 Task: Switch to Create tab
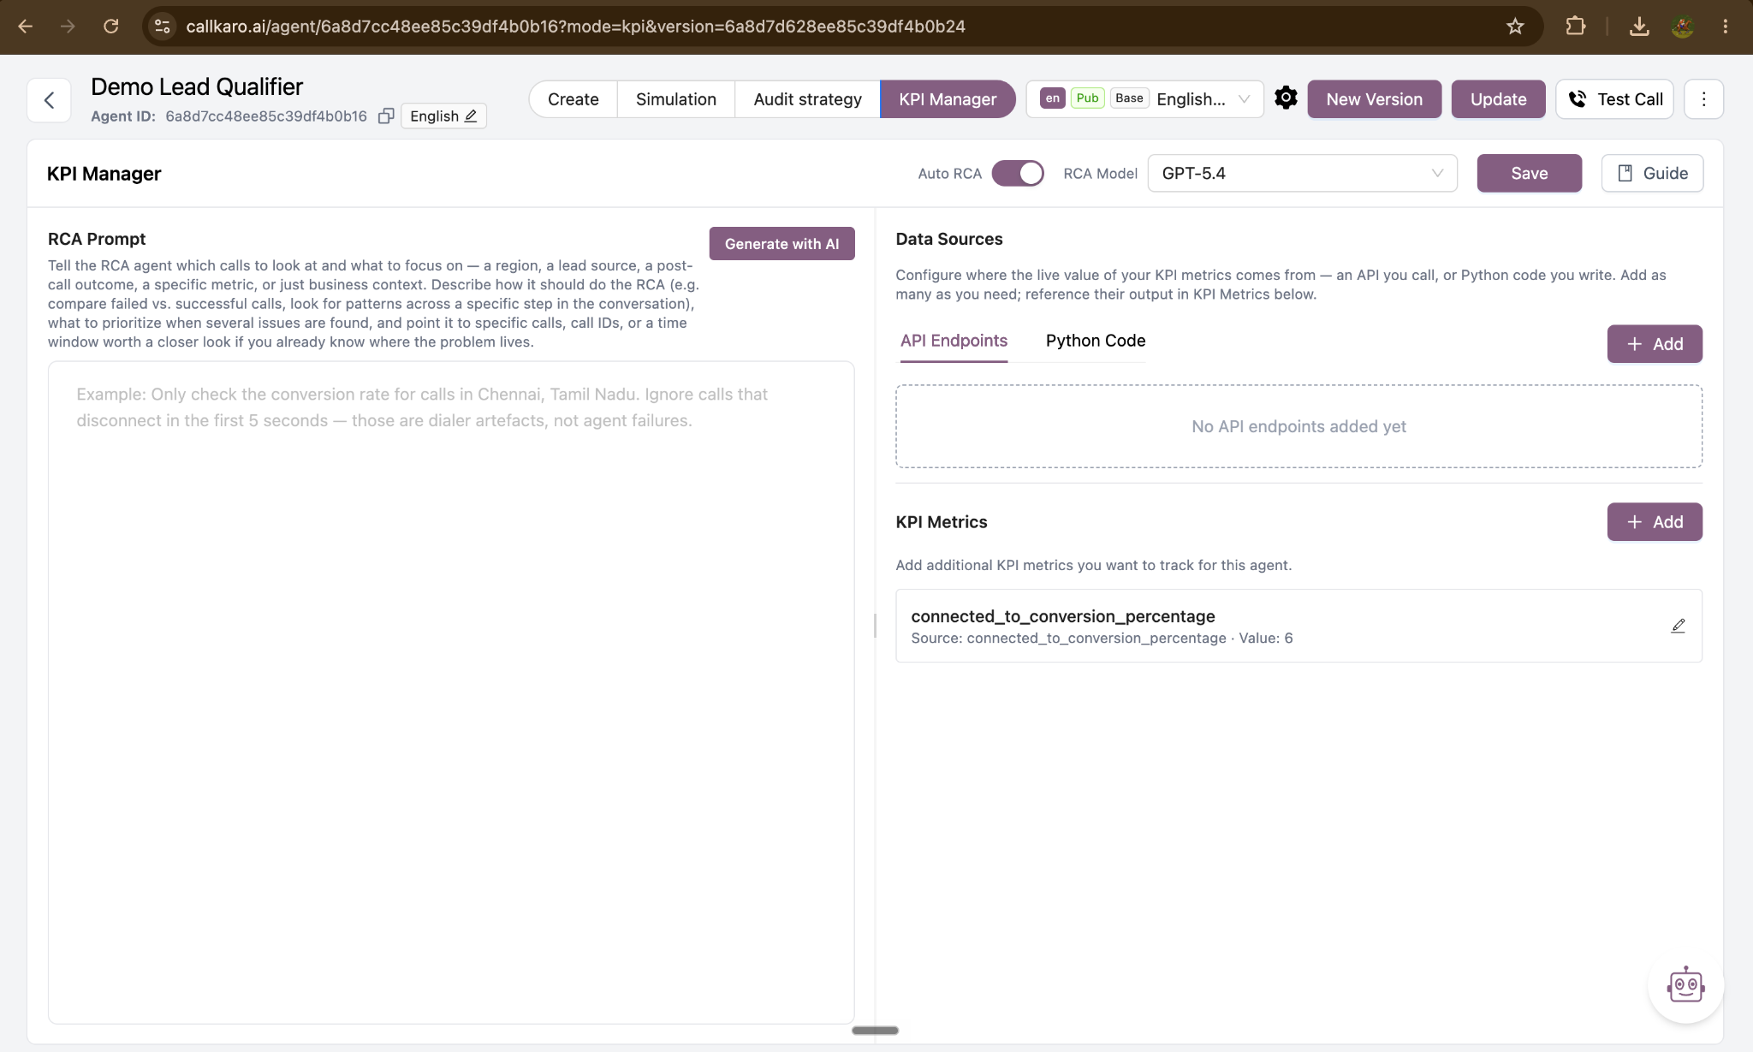coord(573,99)
